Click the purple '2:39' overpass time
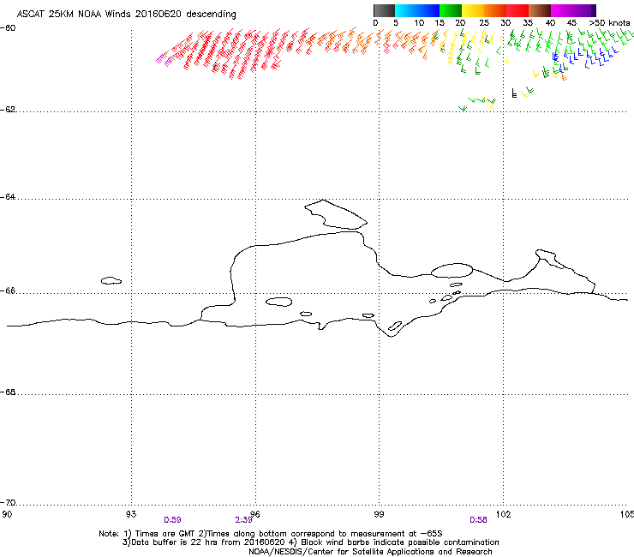The height and width of the screenshot is (557, 634). click(243, 520)
